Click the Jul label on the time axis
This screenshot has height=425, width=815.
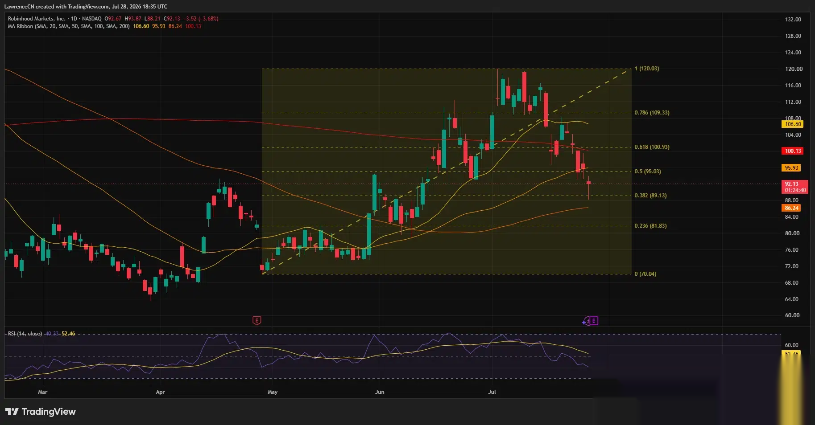492,392
